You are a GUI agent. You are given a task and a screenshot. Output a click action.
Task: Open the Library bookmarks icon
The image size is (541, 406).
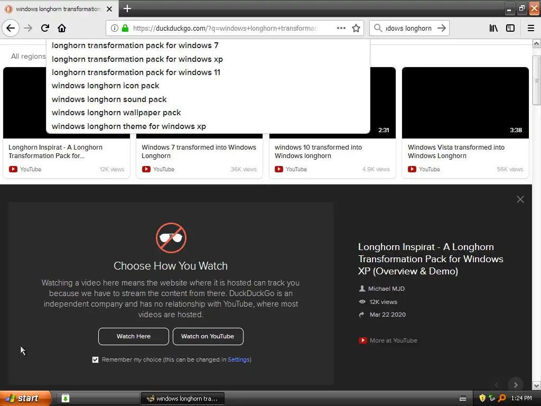(493, 29)
